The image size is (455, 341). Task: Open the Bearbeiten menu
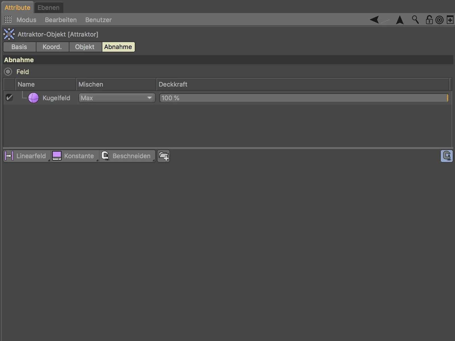[x=61, y=20]
